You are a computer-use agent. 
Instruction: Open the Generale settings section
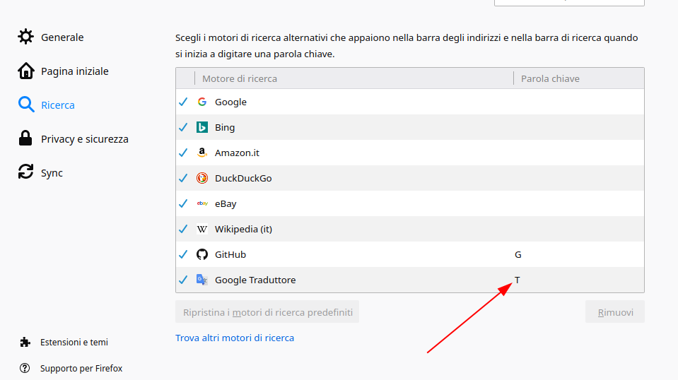click(62, 37)
